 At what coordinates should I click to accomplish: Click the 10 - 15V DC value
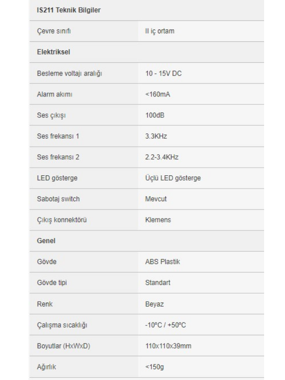click(163, 74)
